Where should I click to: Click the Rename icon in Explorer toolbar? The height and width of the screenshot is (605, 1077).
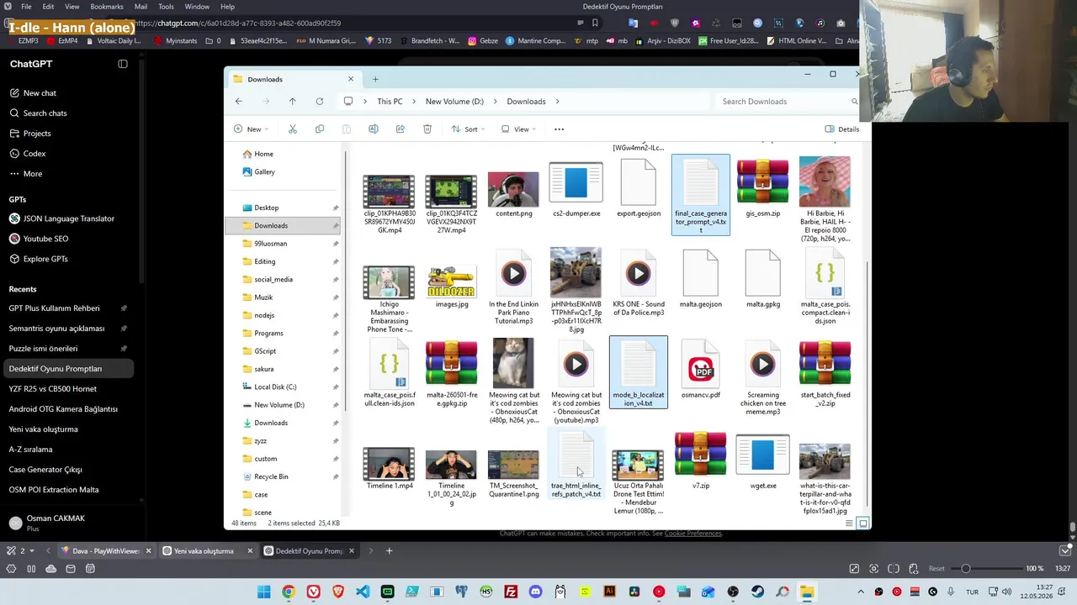coord(374,129)
